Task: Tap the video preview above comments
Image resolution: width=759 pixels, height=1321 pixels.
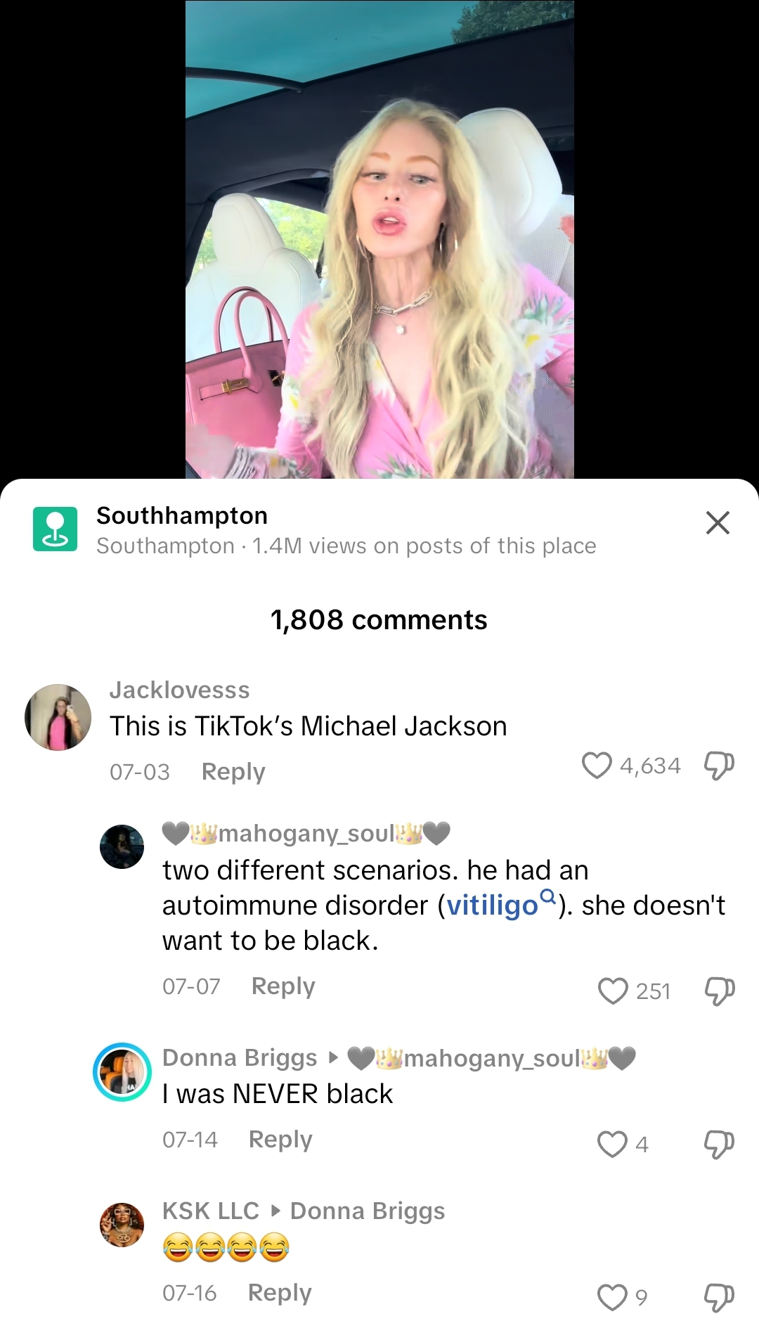Action: tap(379, 239)
